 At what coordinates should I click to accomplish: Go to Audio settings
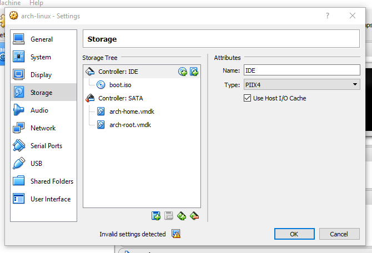tap(44, 110)
